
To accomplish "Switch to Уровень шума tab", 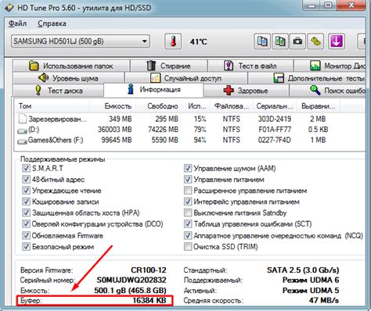I will pyautogui.click(x=68, y=78).
